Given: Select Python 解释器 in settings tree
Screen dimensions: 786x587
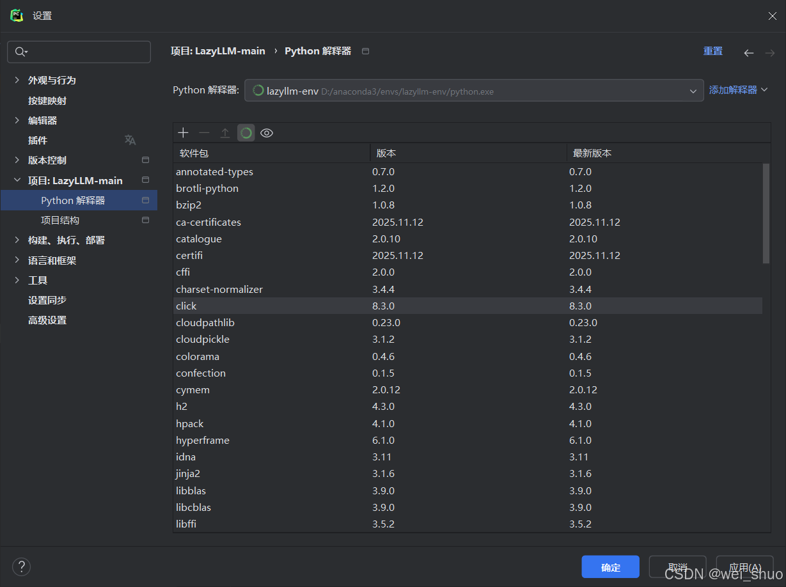Looking at the screenshot, I should pos(79,200).
